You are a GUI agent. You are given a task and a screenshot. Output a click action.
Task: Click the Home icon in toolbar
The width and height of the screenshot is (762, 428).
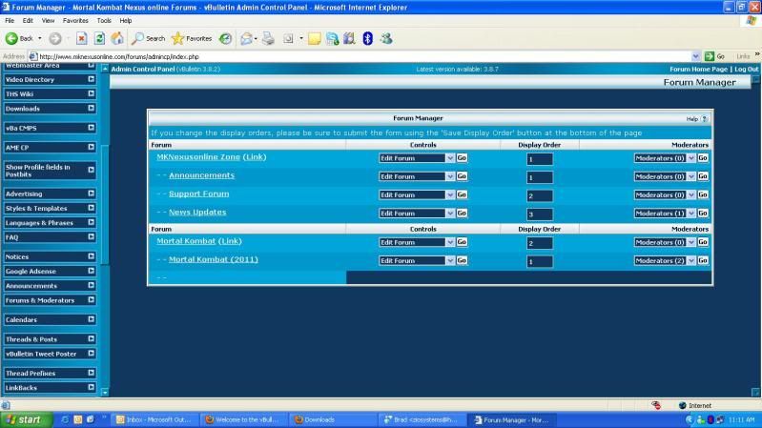[x=117, y=38]
